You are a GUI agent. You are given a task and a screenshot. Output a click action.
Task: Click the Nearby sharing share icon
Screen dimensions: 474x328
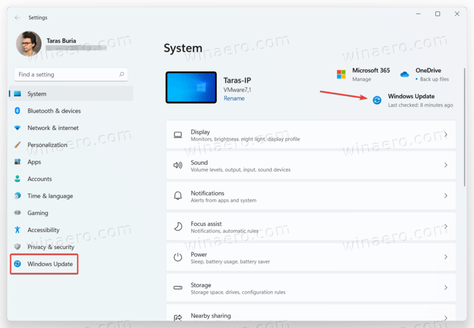pyautogui.click(x=178, y=317)
